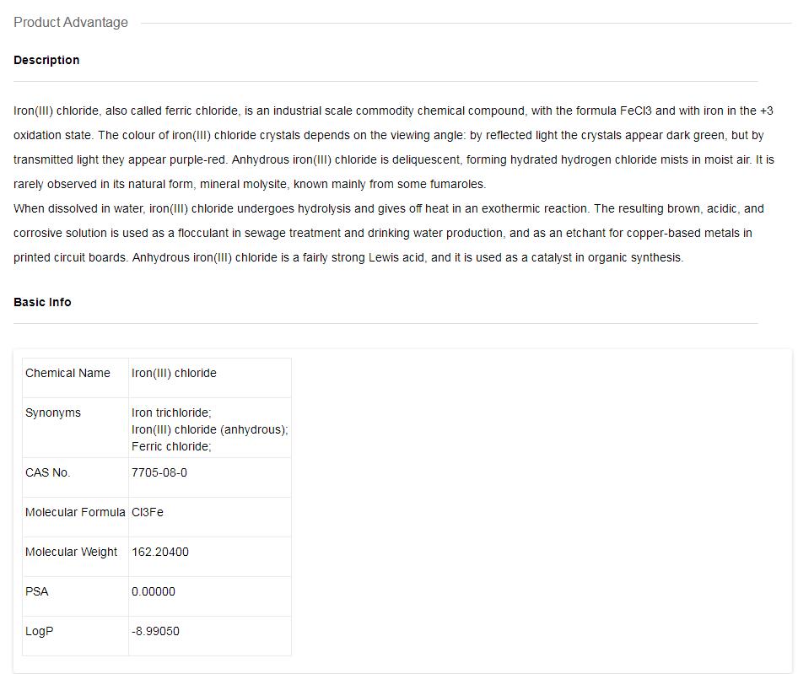Click the Cl3Fe formula value

(148, 512)
